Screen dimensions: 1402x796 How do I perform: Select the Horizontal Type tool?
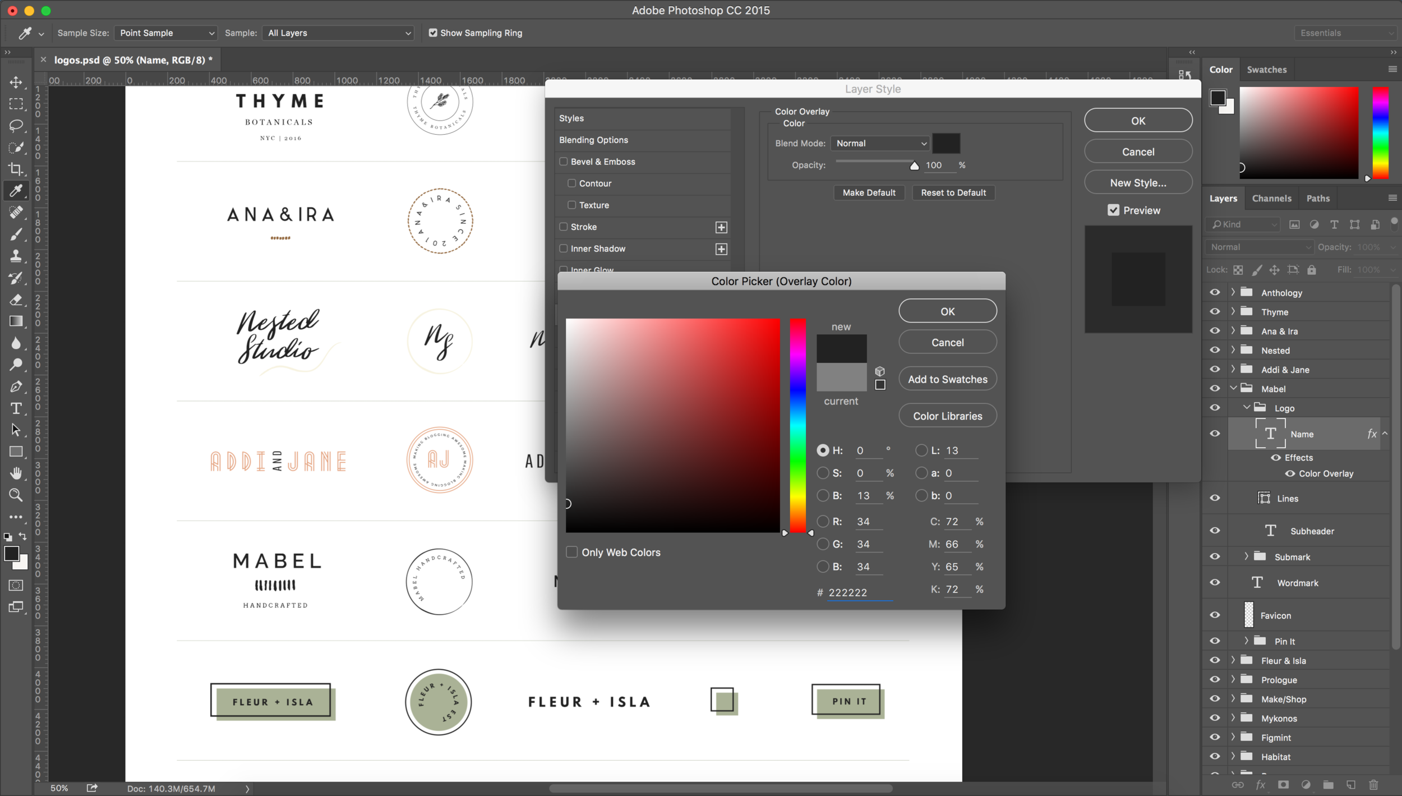click(x=16, y=408)
